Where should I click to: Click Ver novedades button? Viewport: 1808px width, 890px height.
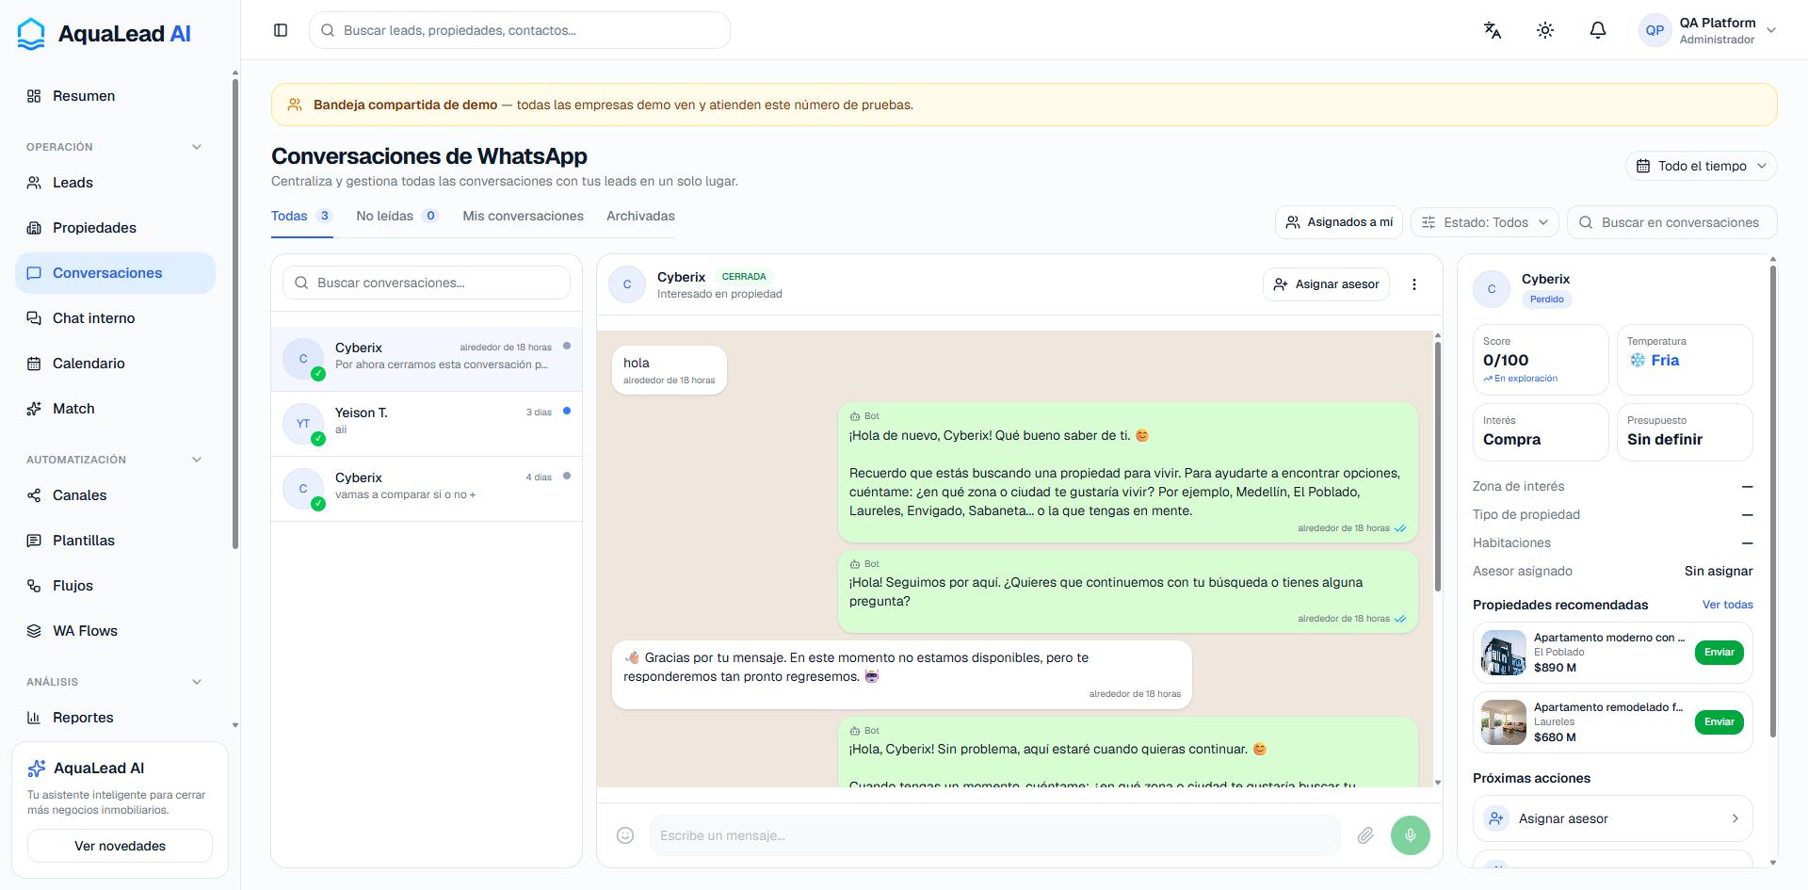pyautogui.click(x=120, y=846)
